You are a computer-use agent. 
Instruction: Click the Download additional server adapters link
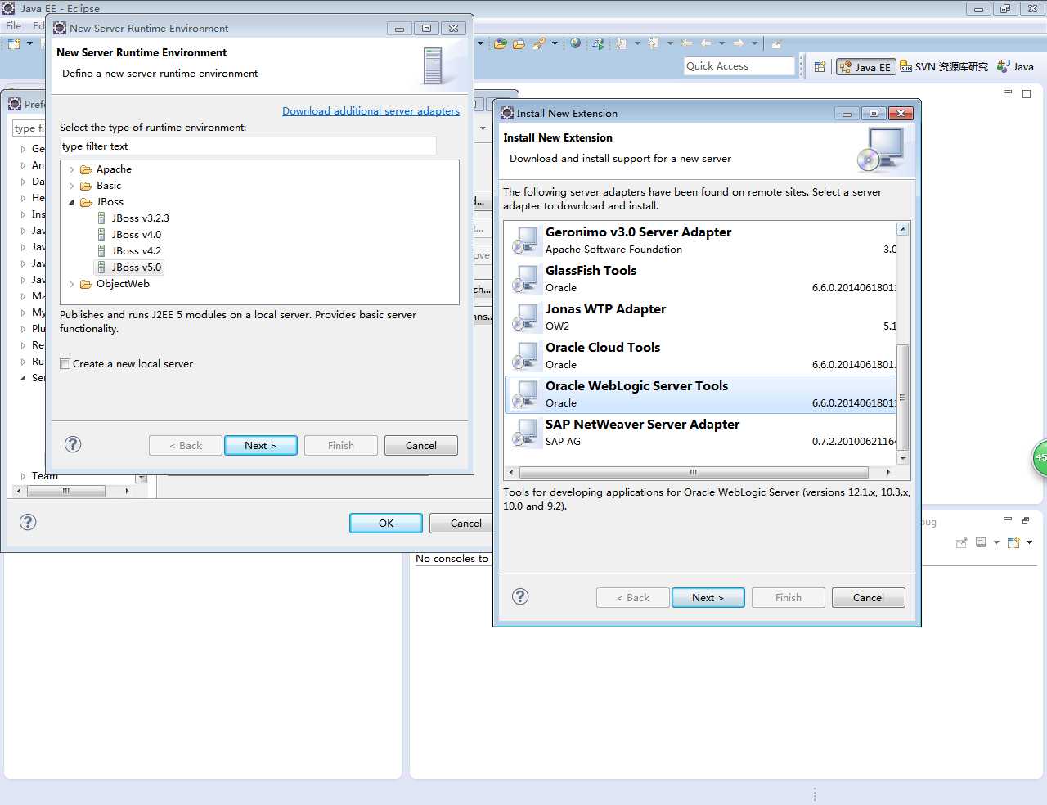pyautogui.click(x=371, y=111)
